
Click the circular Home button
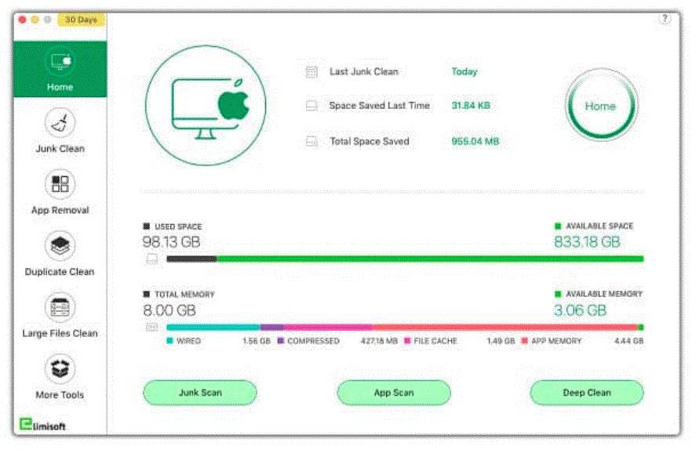pyautogui.click(x=601, y=106)
